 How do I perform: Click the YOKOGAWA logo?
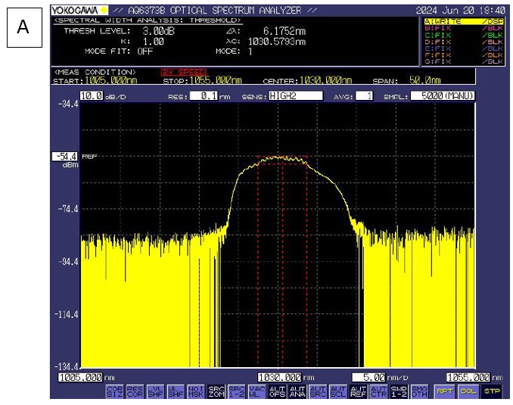[79, 11]
